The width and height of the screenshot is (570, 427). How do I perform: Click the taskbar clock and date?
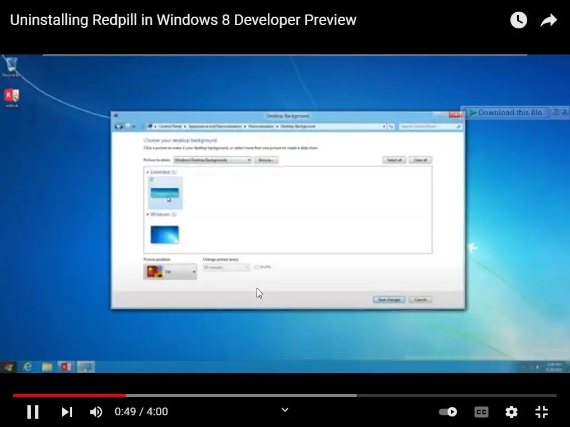click(554, 367)
